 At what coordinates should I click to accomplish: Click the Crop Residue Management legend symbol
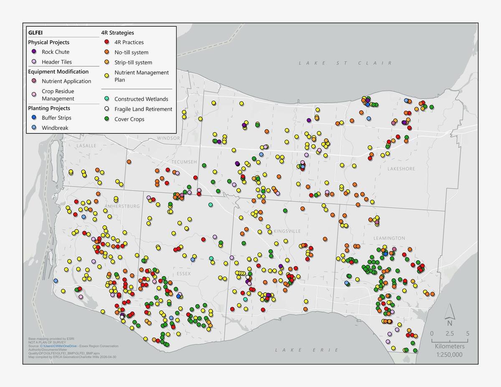pyautogui.click(x=34, y=95)
